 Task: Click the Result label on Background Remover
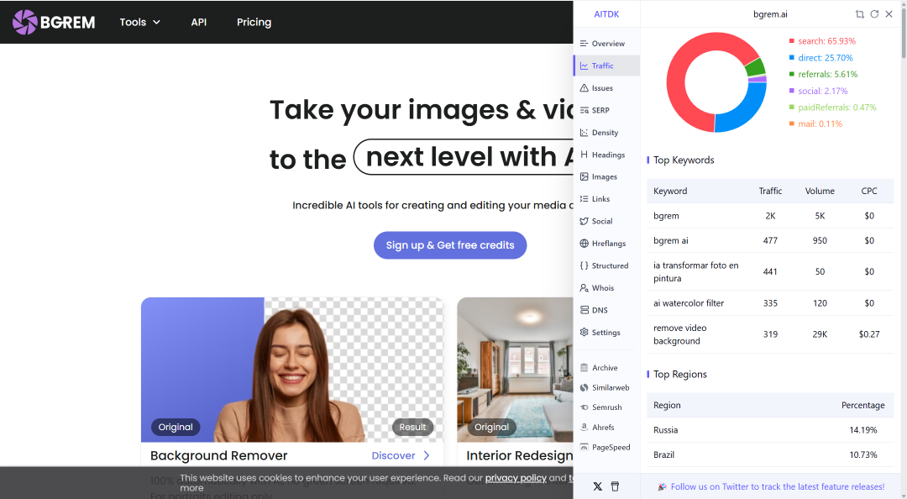[412, 428]
